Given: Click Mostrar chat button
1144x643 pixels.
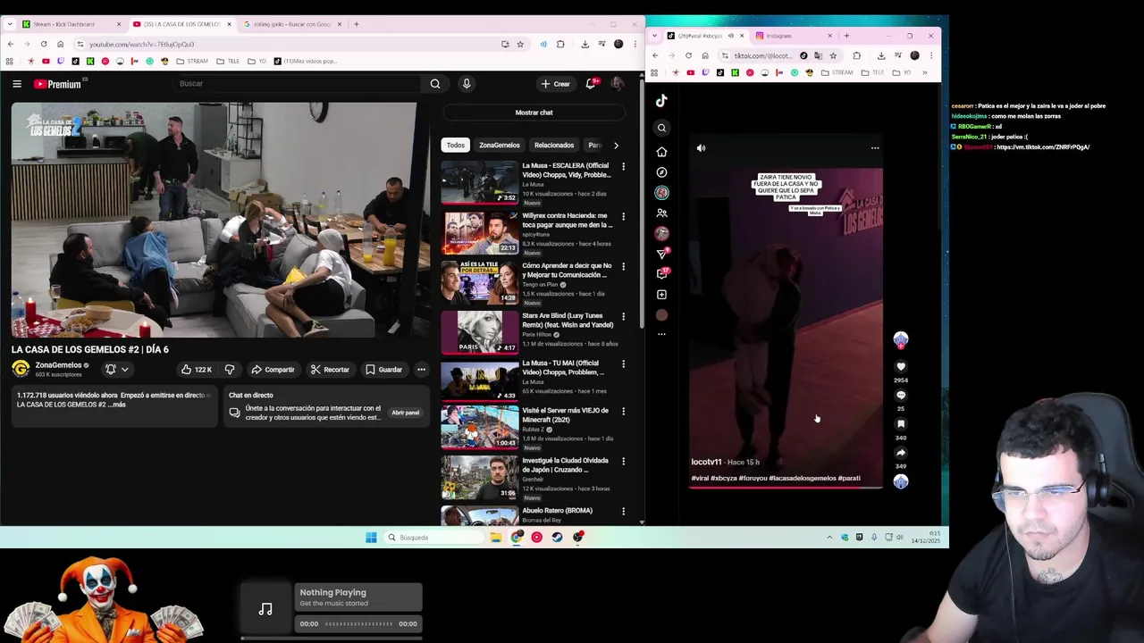Looking at the screenshot, I should [534, 113].
